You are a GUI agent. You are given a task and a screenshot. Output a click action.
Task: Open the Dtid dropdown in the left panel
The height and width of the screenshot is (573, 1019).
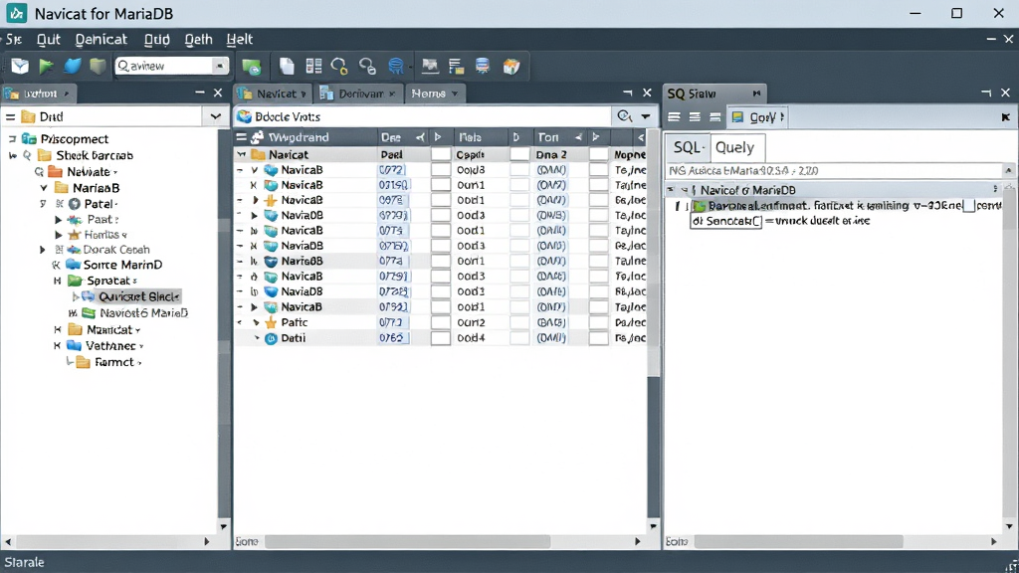coord(215,117)
